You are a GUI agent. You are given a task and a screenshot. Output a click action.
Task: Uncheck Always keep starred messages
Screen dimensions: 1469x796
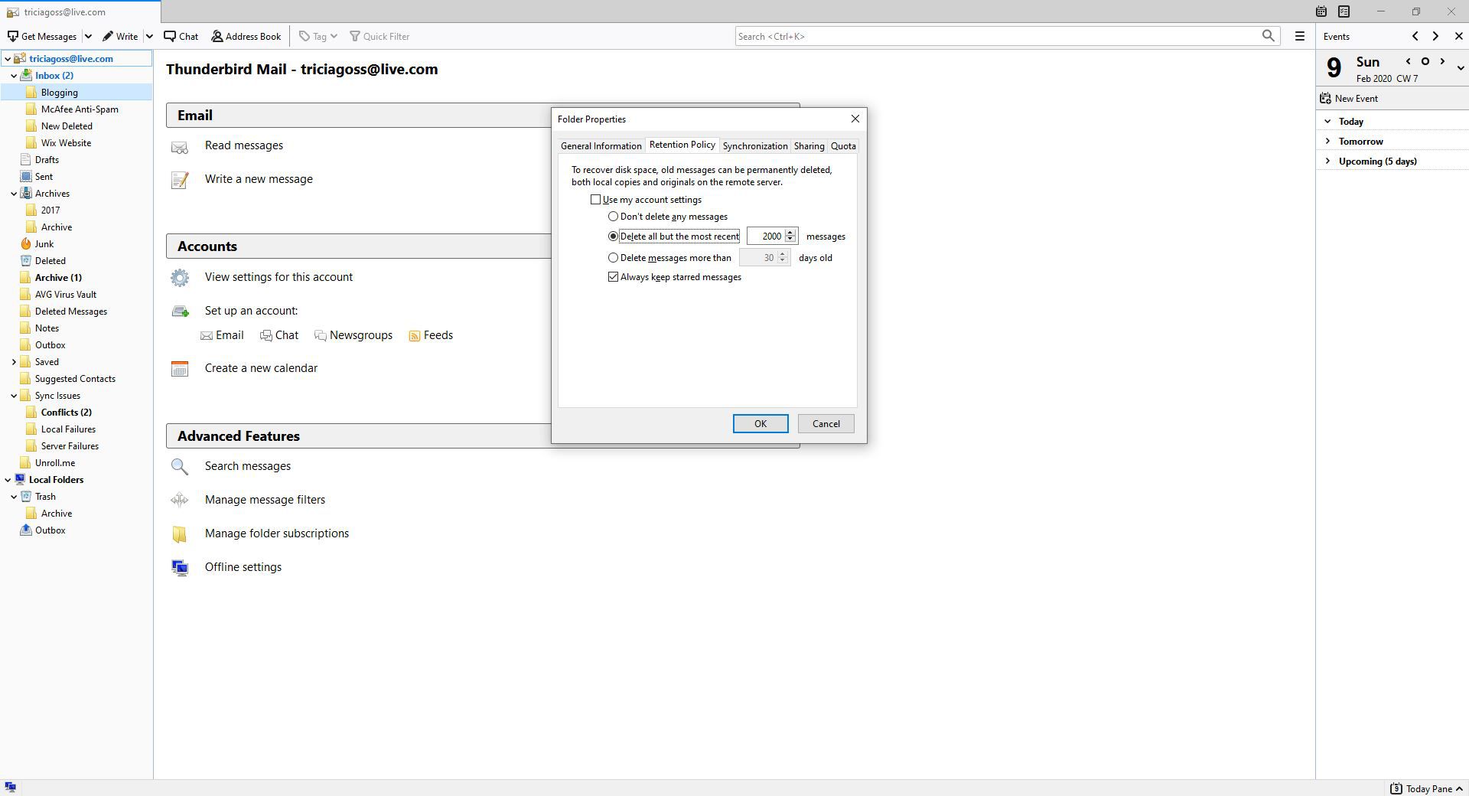[613, 277]
